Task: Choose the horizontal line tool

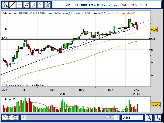Action: point(19,5)
